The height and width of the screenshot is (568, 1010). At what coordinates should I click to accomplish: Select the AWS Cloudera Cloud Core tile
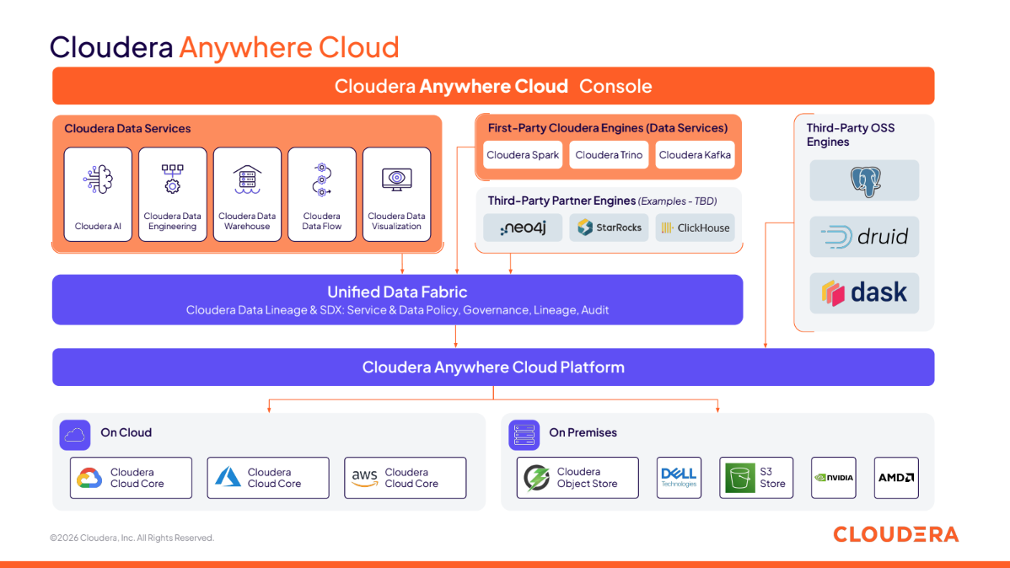[x=406, y=478]
